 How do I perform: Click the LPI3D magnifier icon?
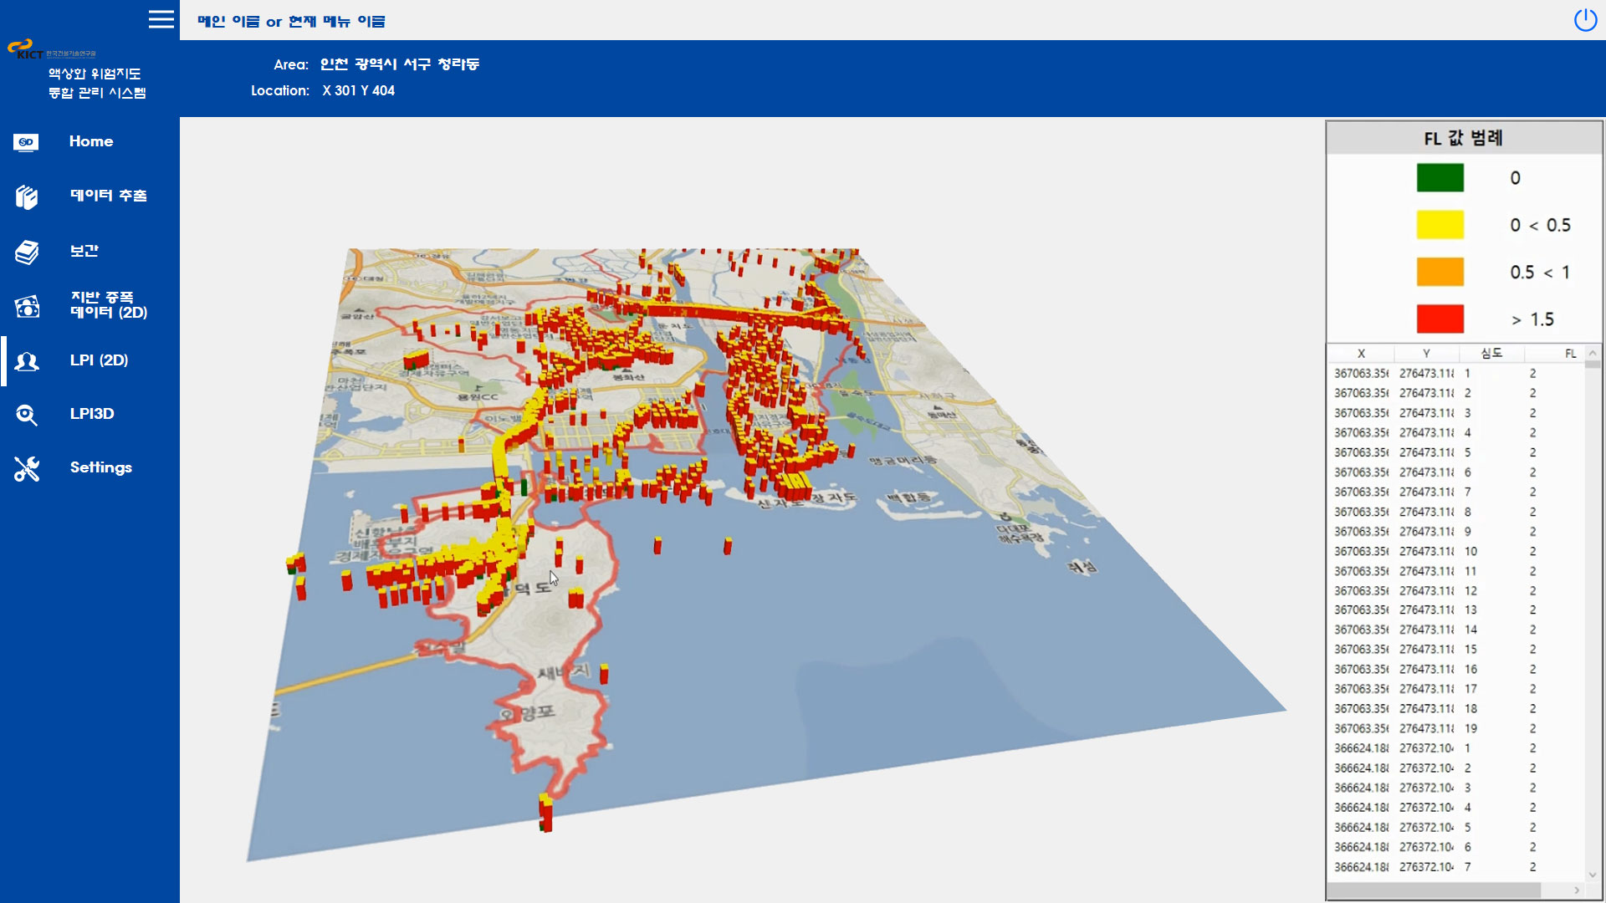(x=27, y=415)
